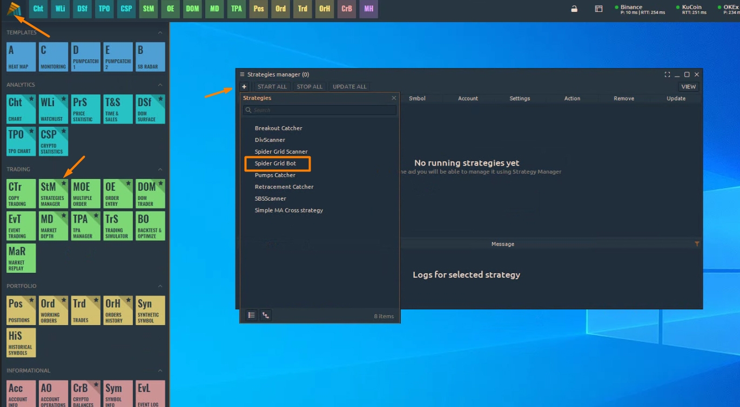
Task: Open the Heat Map template tile
Action: [21, 57]
